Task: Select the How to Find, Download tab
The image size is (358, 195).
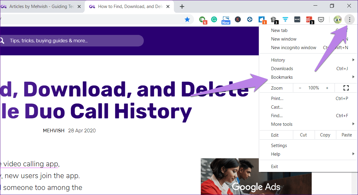Action: point(129,7)
